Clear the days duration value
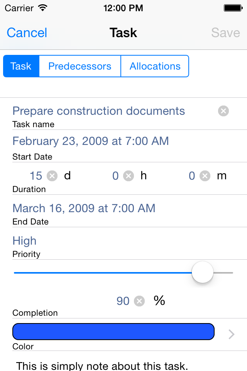 click(x=52, y=176)
